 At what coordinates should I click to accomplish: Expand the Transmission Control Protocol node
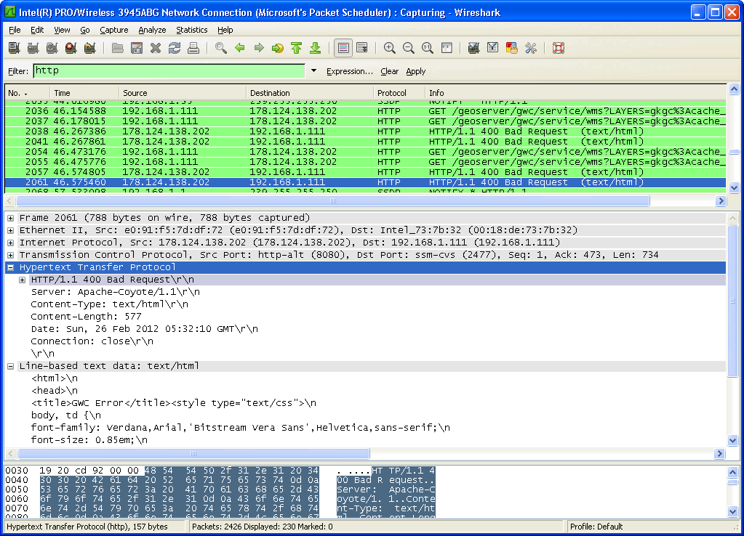(x=11, y=255)
